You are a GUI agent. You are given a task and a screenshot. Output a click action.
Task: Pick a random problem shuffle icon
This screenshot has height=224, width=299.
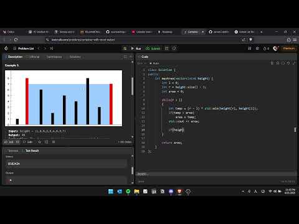tap(51, 49)
